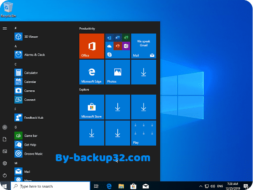Screen dimensions: 253x190
Task: Click the Productivity group title
Action: click(x=87, y=28)
